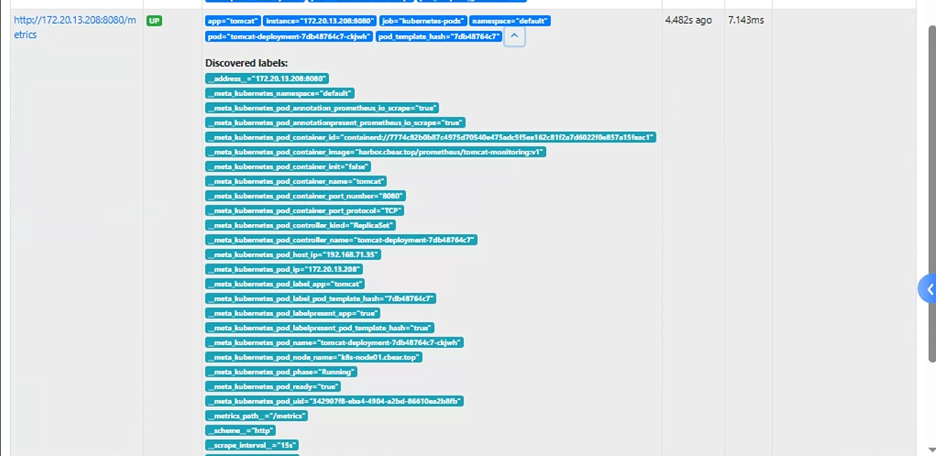Open the 172.20.13.208:8080/metrics endpoint link
936x456 pixels.
(75, 27)
